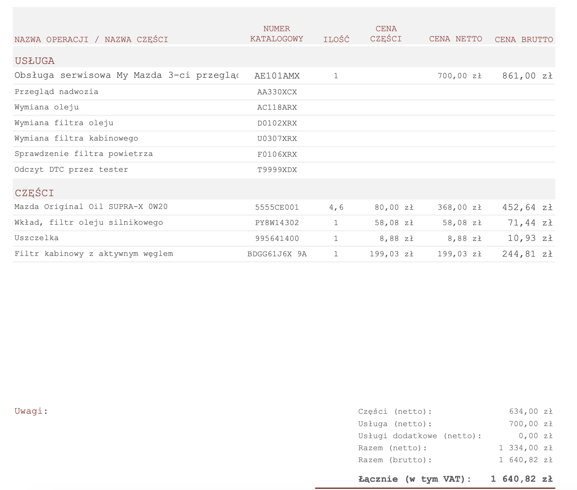Select the Wymiana oleju operation name
Viewport: 577px width, 490px height.
tap(47, 107)
